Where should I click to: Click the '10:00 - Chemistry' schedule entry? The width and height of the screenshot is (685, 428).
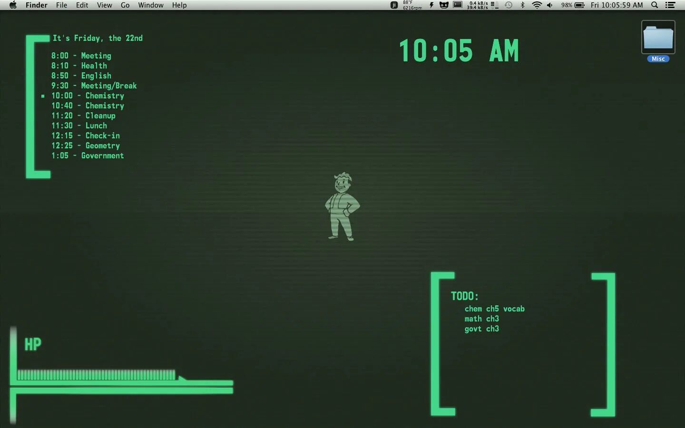click(x=88, y=96)
